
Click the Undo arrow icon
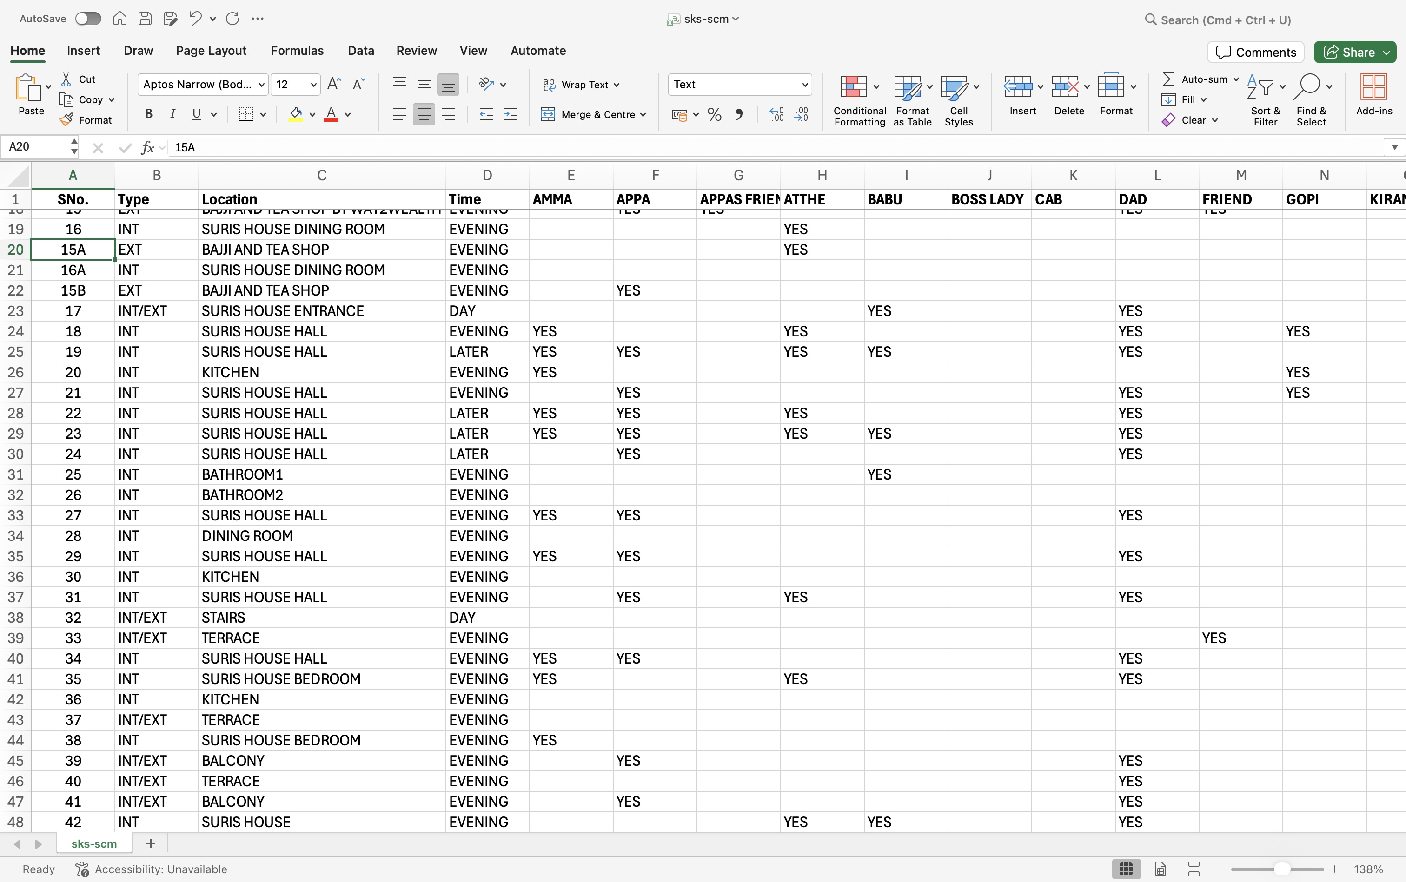point(195,19)
